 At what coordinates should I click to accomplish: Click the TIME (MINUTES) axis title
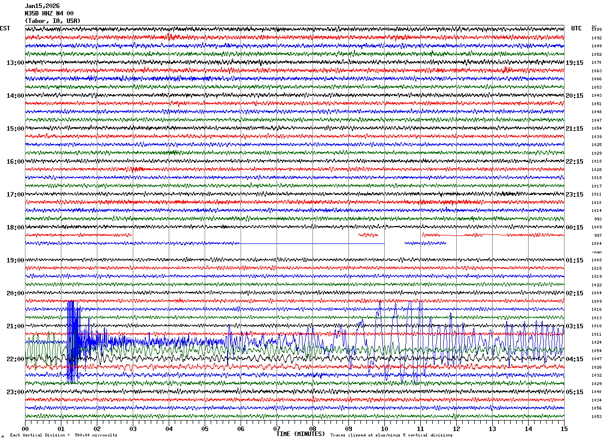point(301,434)
